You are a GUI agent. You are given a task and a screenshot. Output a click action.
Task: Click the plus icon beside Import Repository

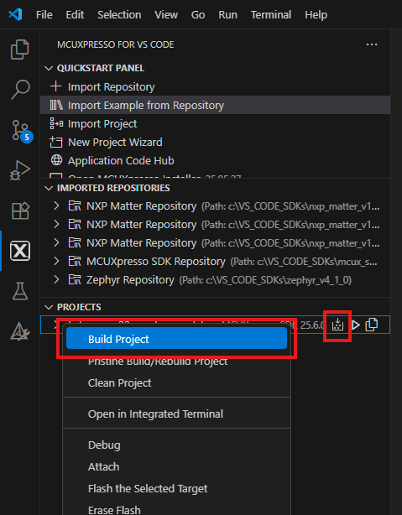tap(56, 86)
